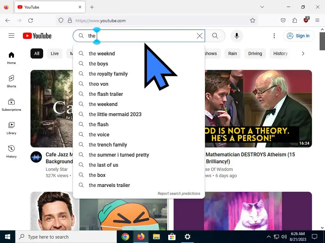Choose suggestion 'the weekend'
This screenshot has width=325, height=243.
[139, 104]
